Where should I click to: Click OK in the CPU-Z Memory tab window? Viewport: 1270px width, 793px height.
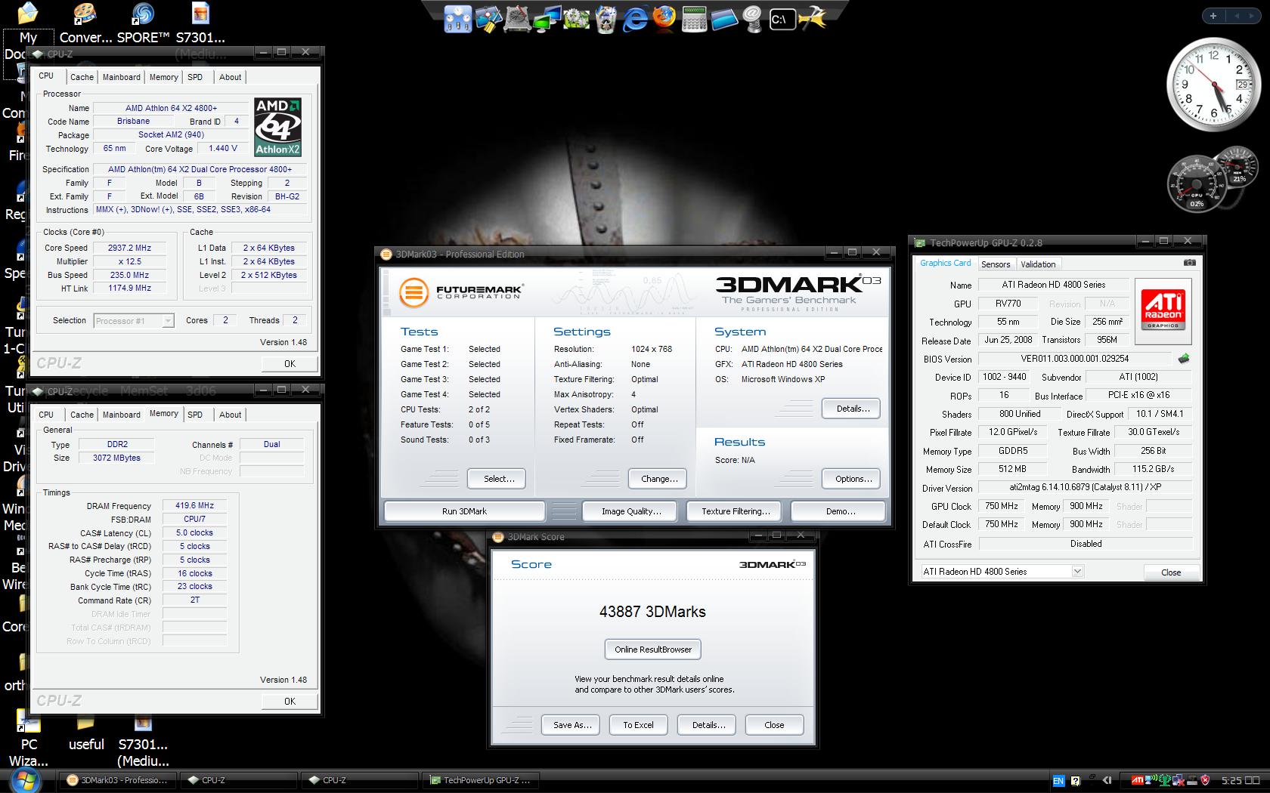click(290, 702)
